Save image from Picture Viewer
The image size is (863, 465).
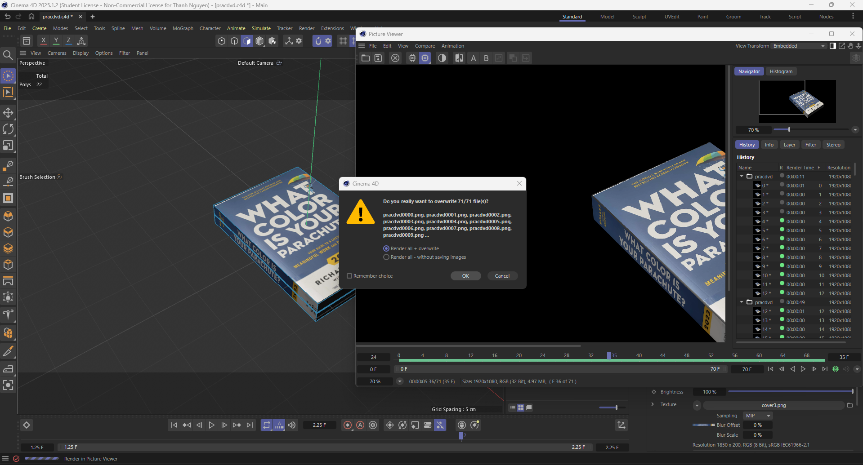(x=378, y=58)
